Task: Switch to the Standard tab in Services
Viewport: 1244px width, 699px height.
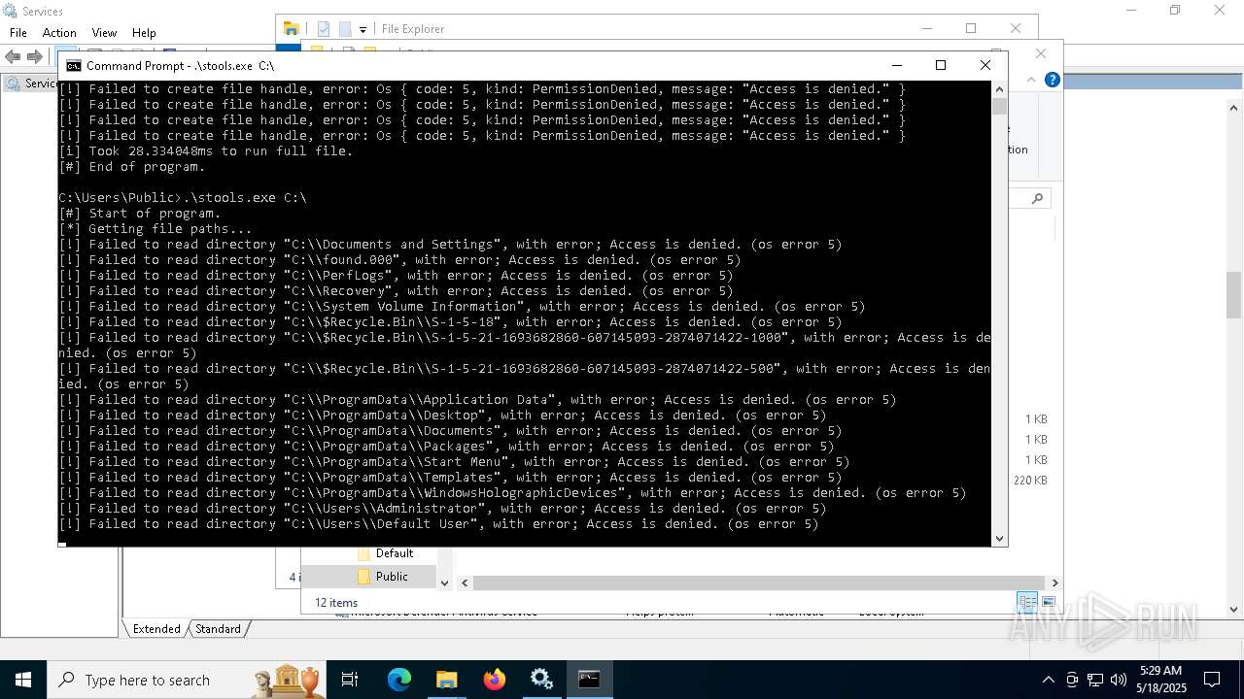Action: pyautogui.click(x=218, y=629)
